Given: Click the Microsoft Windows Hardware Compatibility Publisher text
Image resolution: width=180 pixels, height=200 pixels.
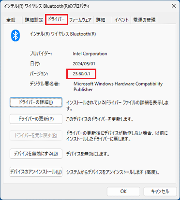Looking at the screenshot, I should pyautogui.click(x=118, y=86).
